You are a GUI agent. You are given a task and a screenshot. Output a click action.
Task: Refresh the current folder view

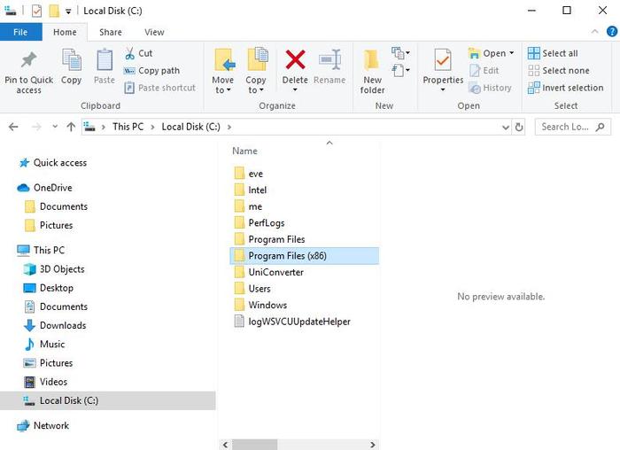point(519,127)
